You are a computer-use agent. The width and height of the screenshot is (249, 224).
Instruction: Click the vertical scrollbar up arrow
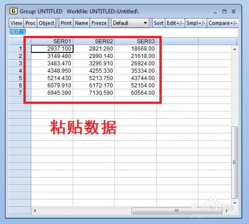coord(235,49)
